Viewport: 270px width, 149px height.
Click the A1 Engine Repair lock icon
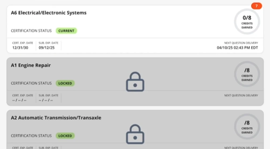tap(135, 82)
